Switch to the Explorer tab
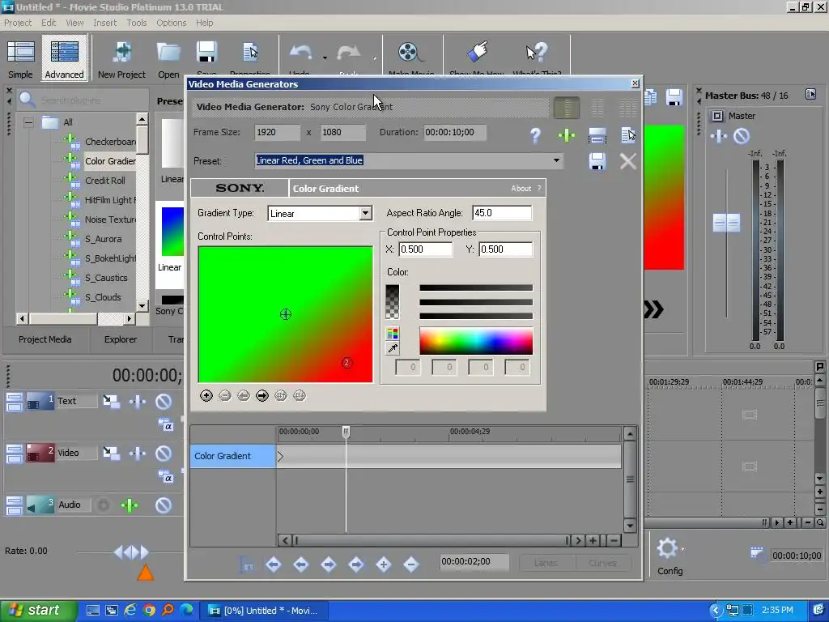 point(121,339)
